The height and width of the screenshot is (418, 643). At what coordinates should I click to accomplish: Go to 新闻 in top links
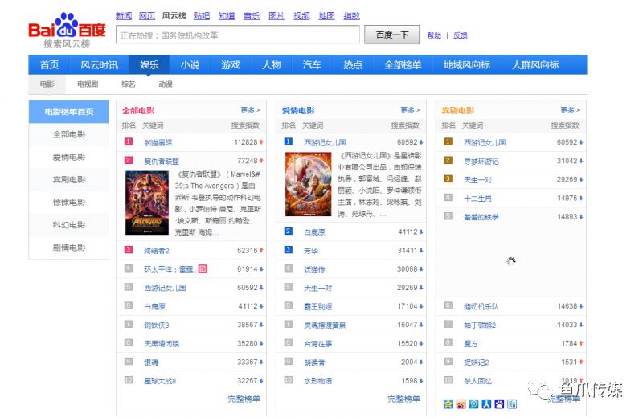[124, 16]
